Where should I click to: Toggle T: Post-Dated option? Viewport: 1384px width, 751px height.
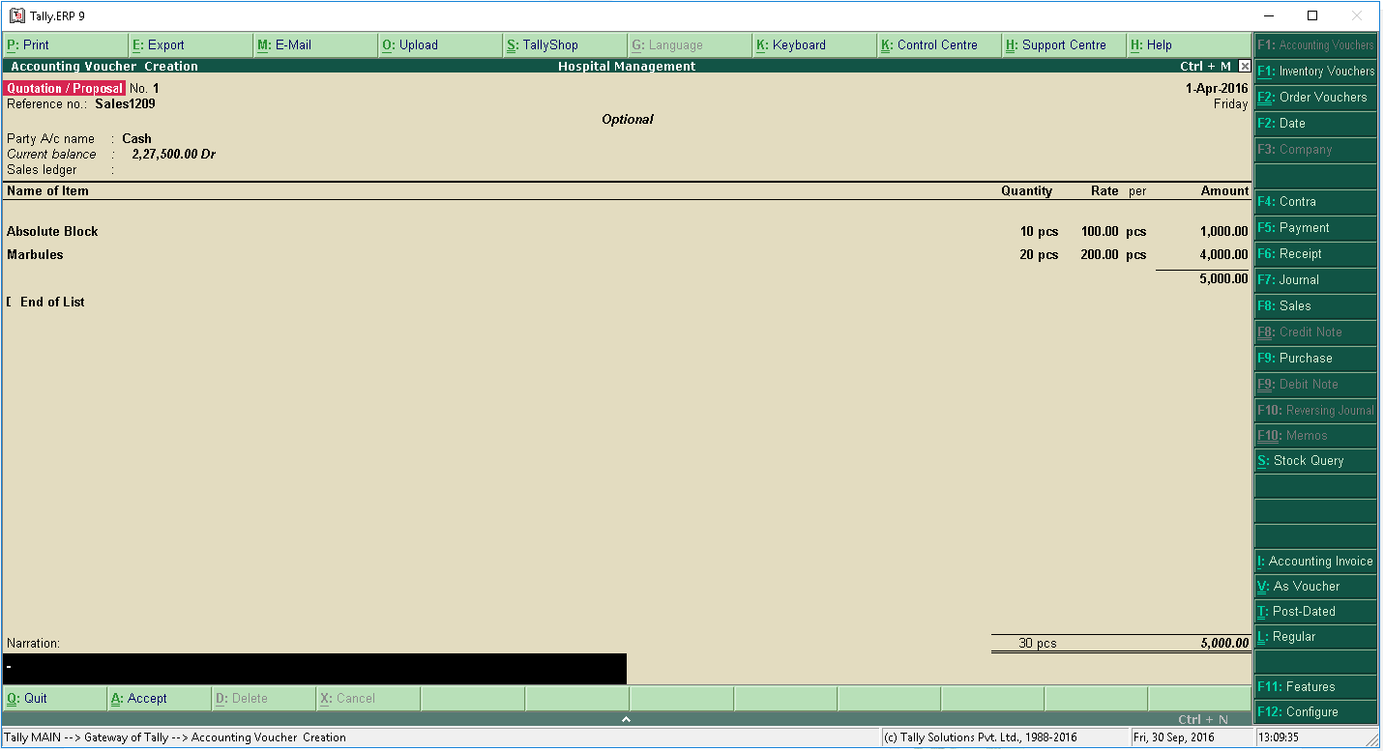(1315, 612)
